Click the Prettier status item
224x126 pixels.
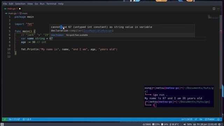(210, 119)
